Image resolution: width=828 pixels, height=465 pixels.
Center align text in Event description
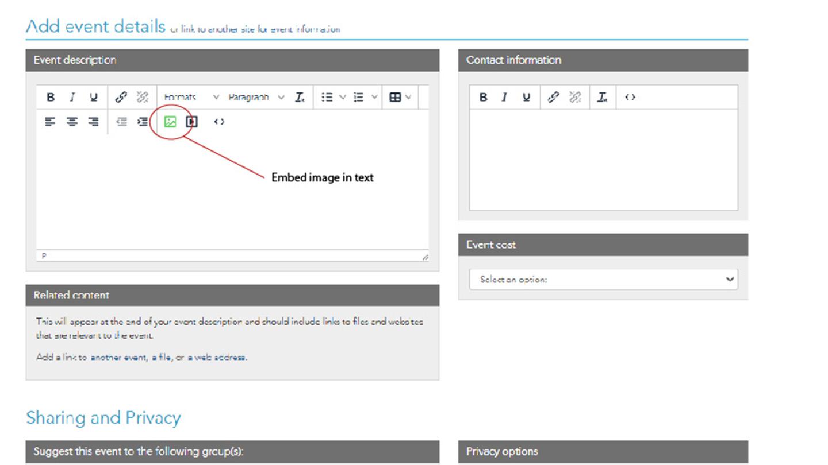pyautogui.click(x=72, y=122)
